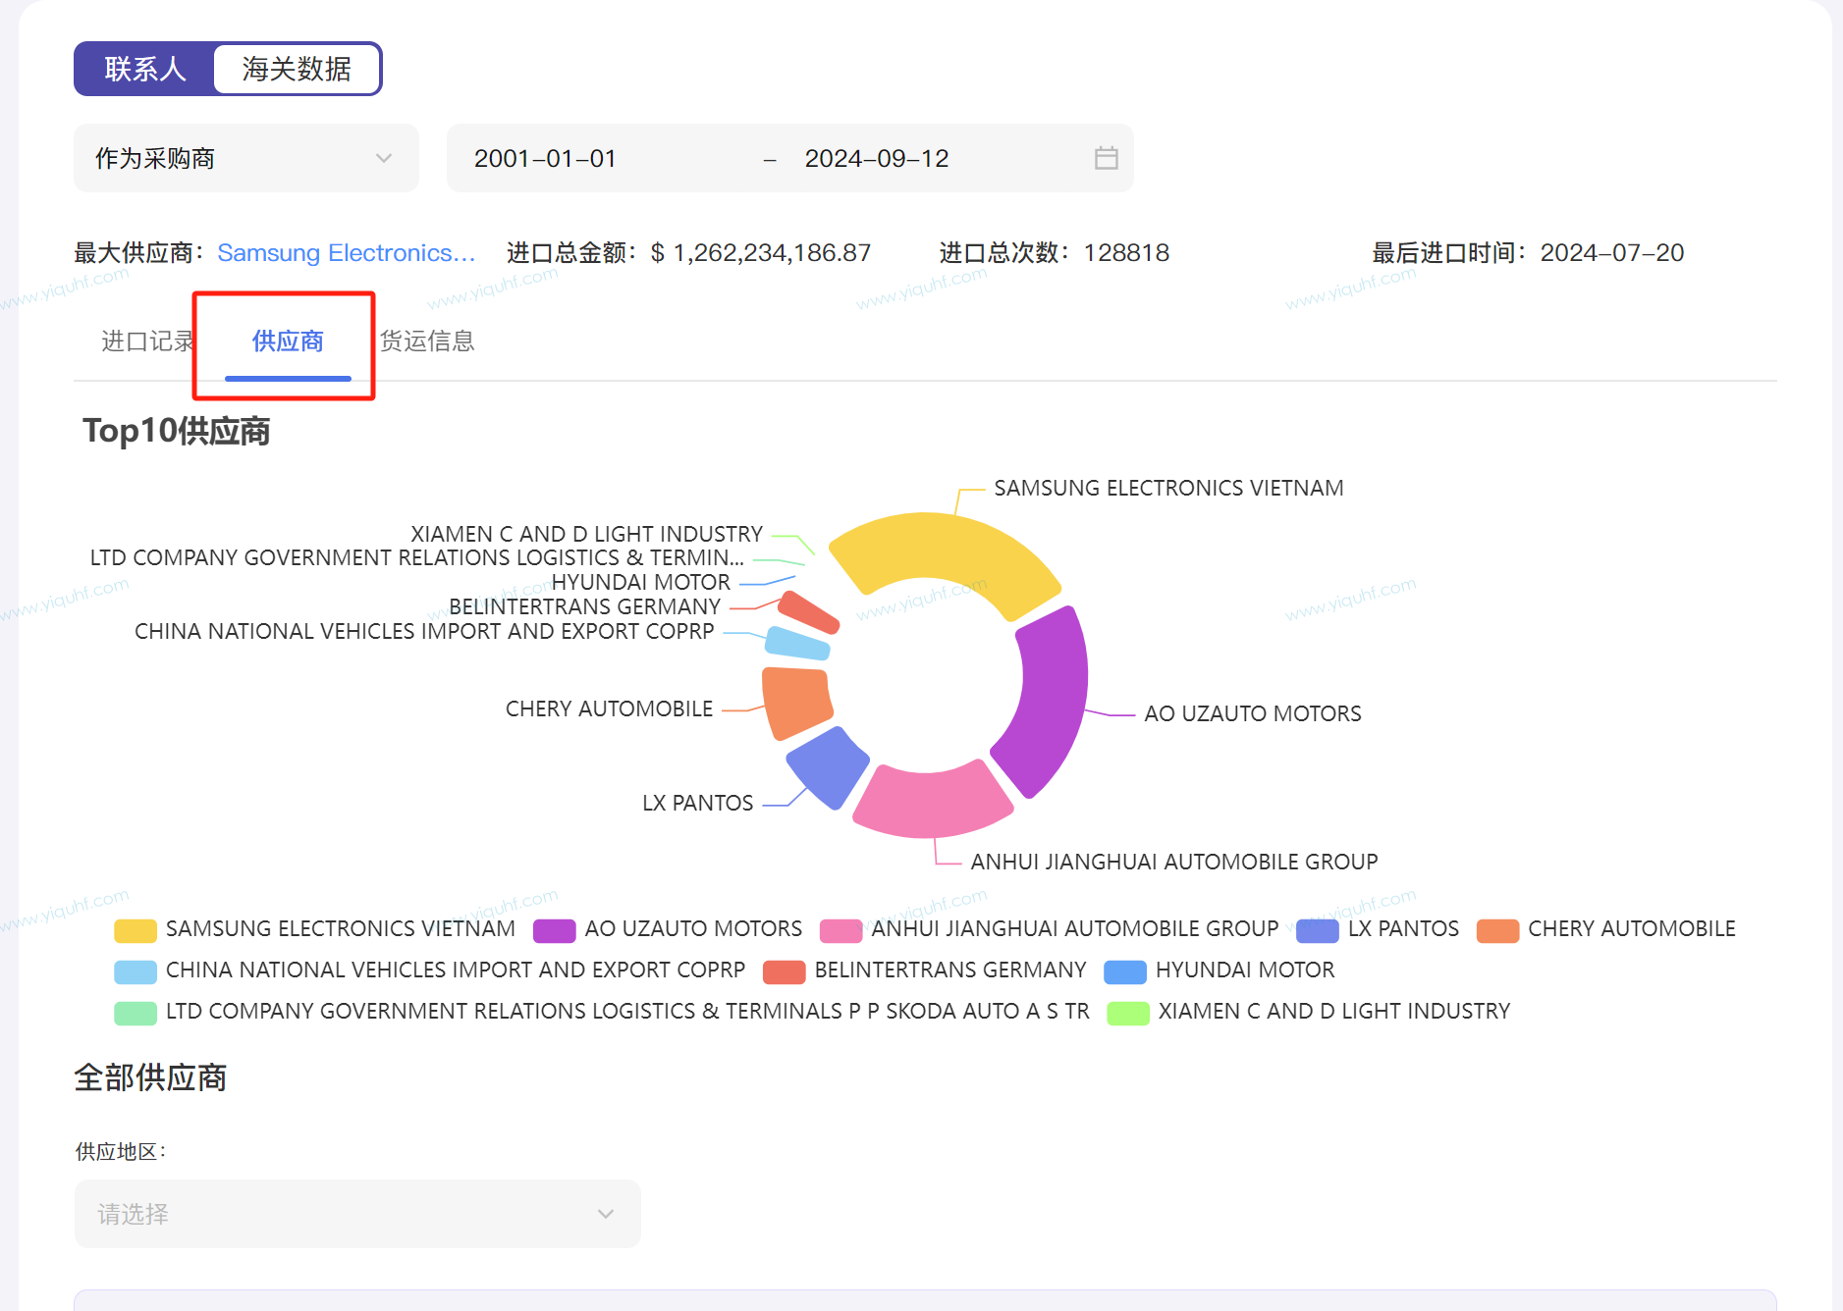Click the light-blue CHINA NATIONAL VEHICLES slice
1843x1311 pixels.
(797, 644)
